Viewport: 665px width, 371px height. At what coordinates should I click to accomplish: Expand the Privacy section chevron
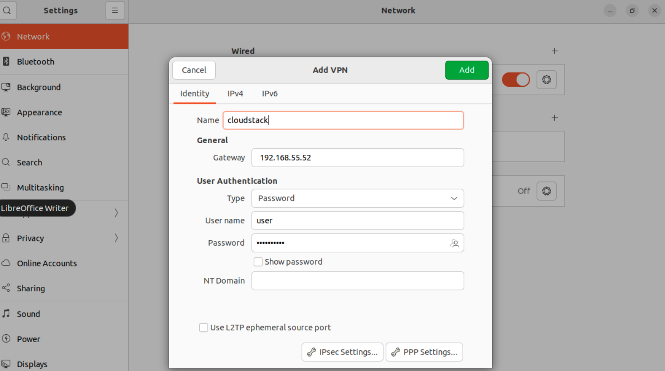click(116, 238)
